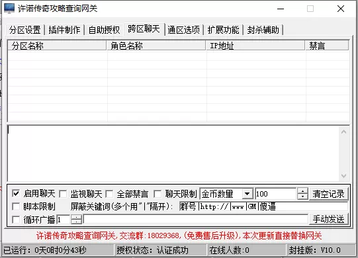Enable the 监视聊天 checkbox
Screen dimensions: 358x258
[63, 194]
